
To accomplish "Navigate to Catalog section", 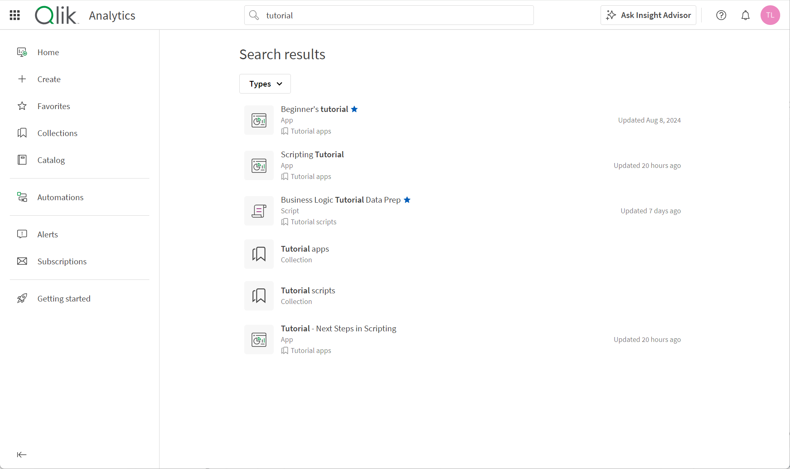I will pyautogui.click(x=51, y=160).
